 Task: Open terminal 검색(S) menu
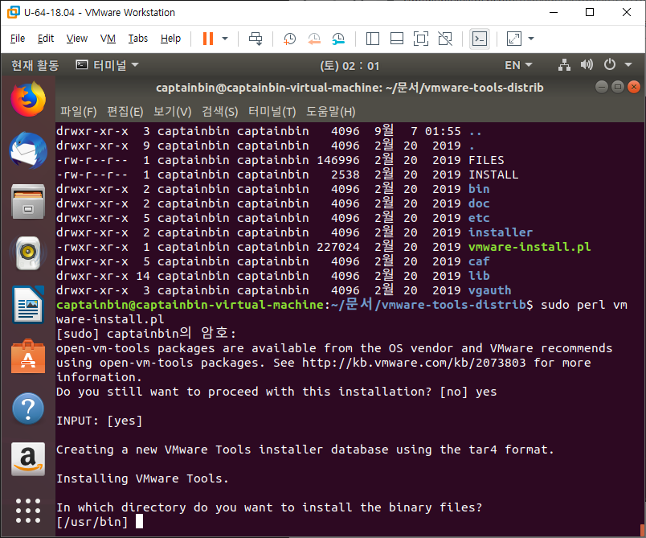coord(219,112)
